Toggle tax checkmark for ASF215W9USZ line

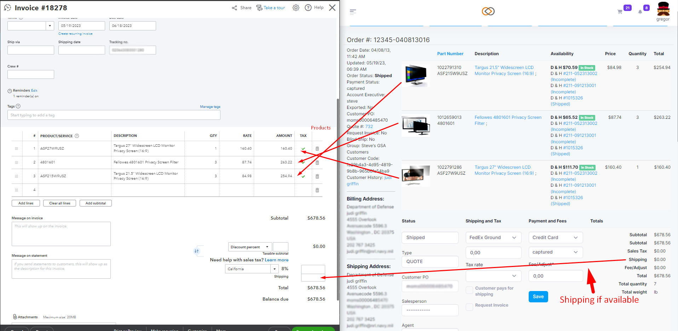pos(303,176)
